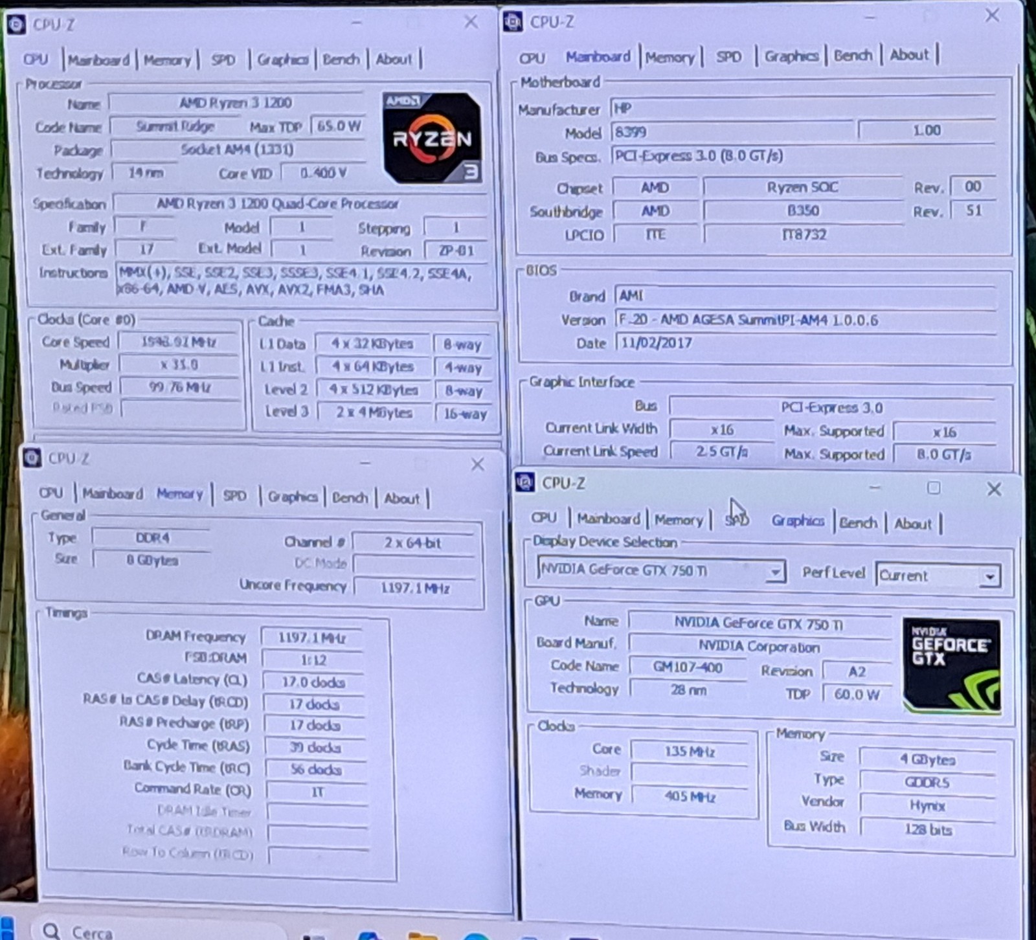Click the CPU-Z icon in the memory Timings window title bar
Screen dimensions: 1036x940
[x=32, y=458]
